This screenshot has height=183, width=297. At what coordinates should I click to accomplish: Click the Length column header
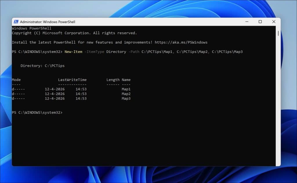pos(113,80)
